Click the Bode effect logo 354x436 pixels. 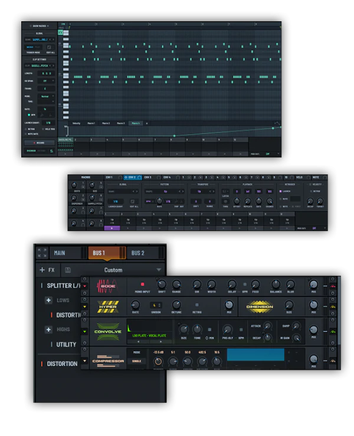107,286
